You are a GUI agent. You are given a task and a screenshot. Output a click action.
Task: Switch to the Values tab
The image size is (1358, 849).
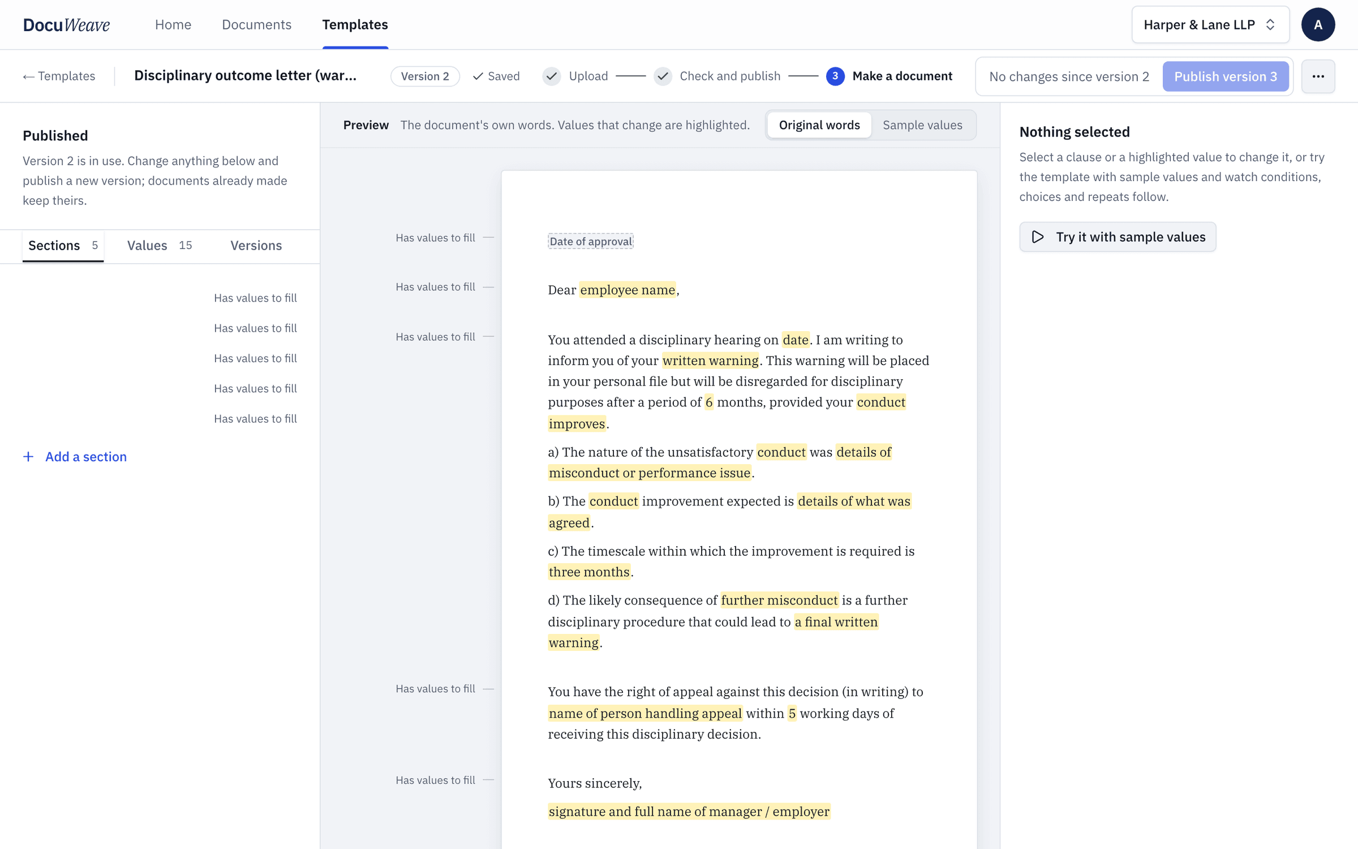coord(160,246)
